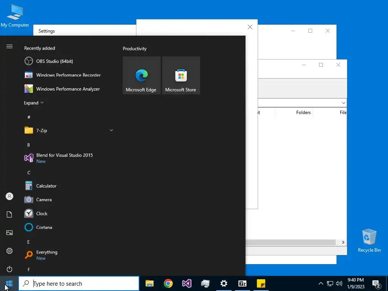Screen dimensions: 388x291
Task: Open the Camera app
Action: (69, 200)
